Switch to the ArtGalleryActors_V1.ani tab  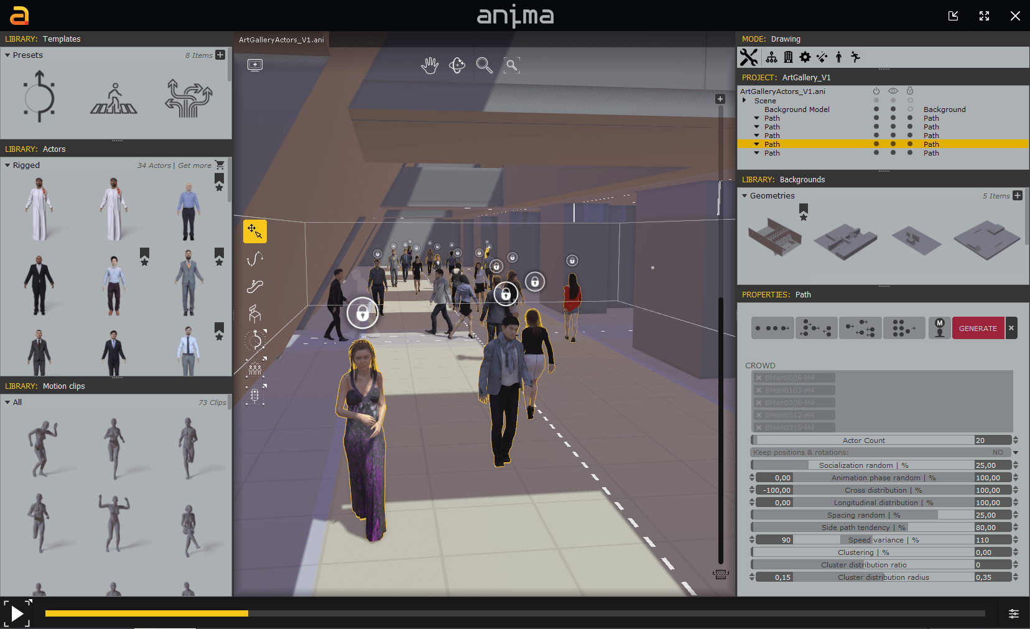pos(281,39)
